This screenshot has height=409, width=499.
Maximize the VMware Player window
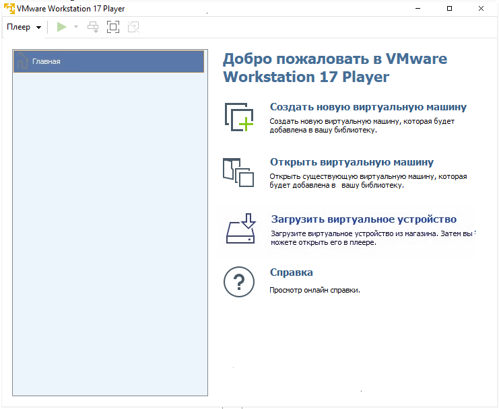[x=449, y=9]
